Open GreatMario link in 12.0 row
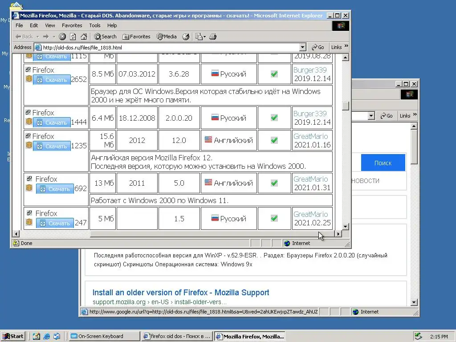456x342 pixels. coord(310,136)
